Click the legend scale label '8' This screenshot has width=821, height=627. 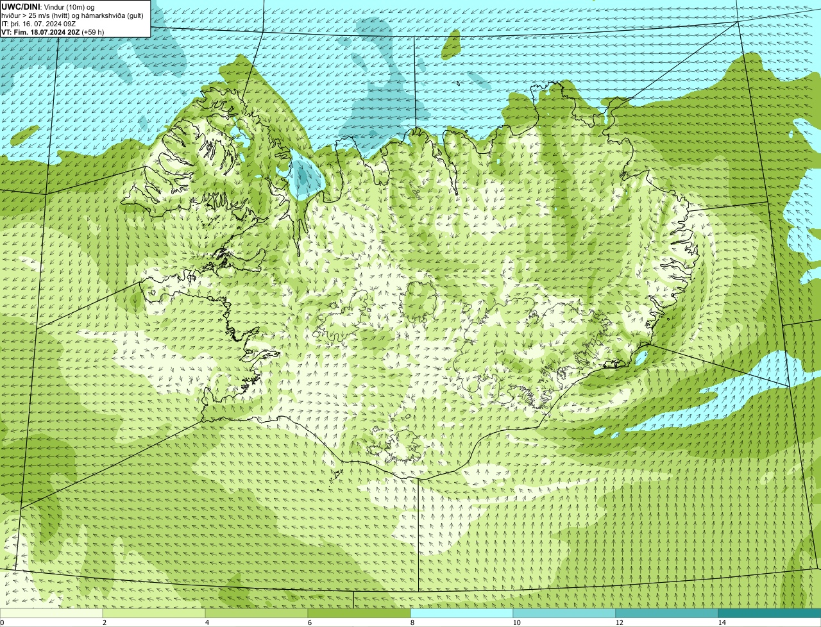pos(412,623)
